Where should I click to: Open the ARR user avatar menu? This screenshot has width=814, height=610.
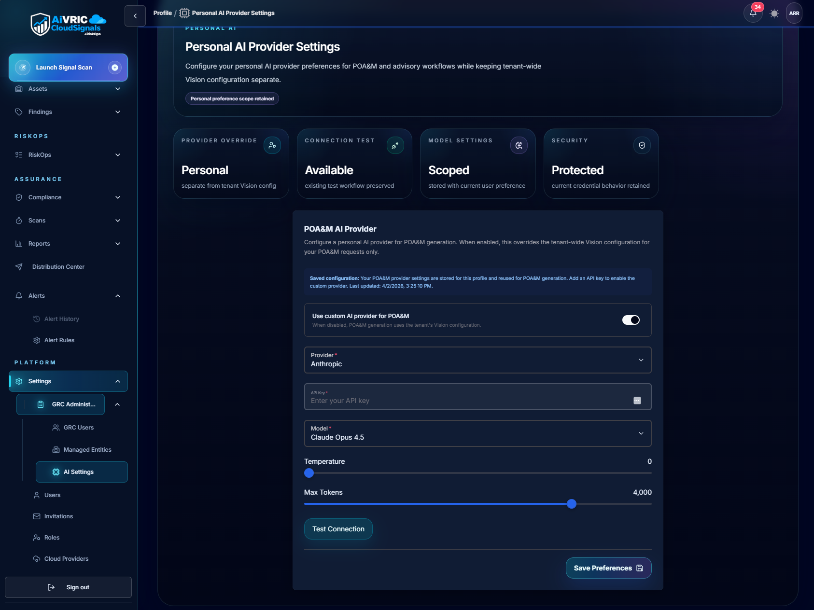(x=794, y=14)
